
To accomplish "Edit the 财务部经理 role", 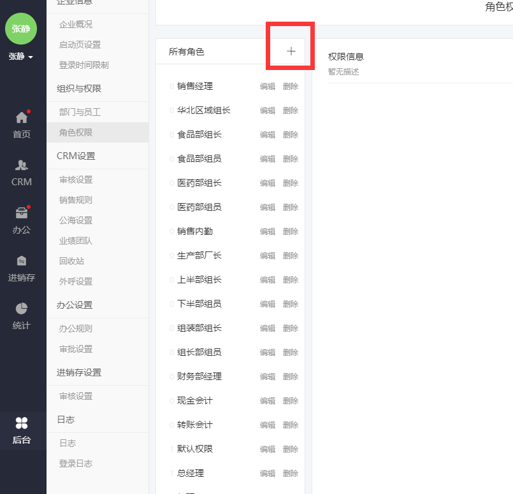I will (x=268, y=376).
